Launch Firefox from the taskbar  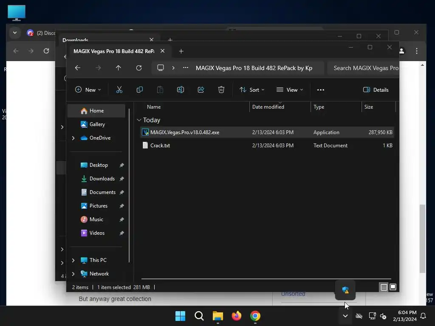(x=236, y=316)
